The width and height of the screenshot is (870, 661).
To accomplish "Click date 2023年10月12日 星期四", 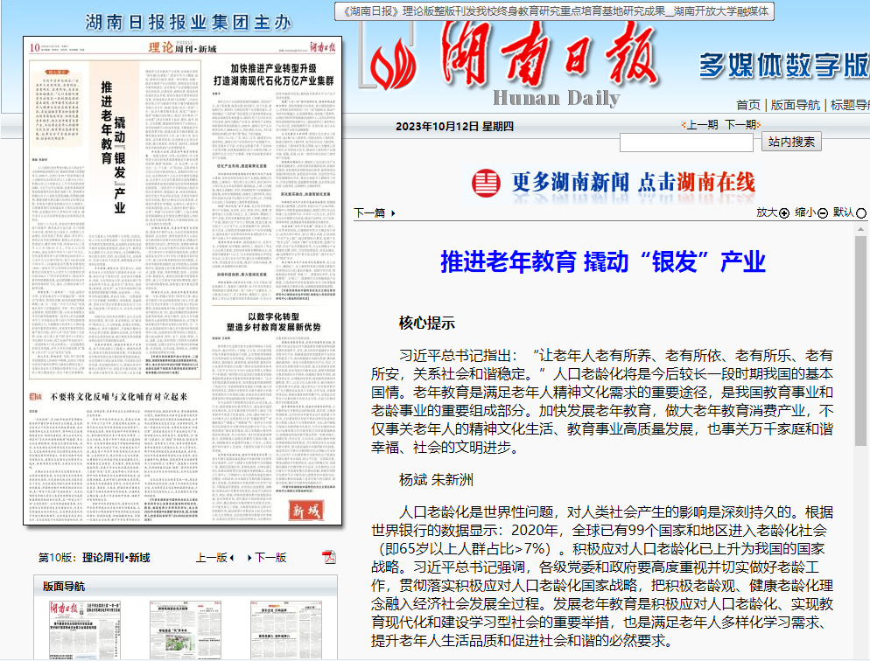I will point(454,126).
